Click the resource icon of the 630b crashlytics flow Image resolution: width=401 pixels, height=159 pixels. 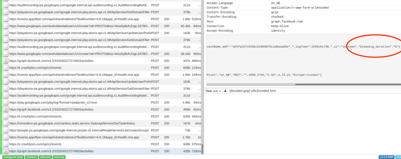click(x=6, y=117)
